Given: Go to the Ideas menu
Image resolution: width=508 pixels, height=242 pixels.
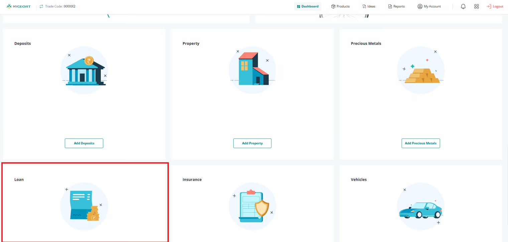Looking at the screenshot, I should [x=369, y=6].
